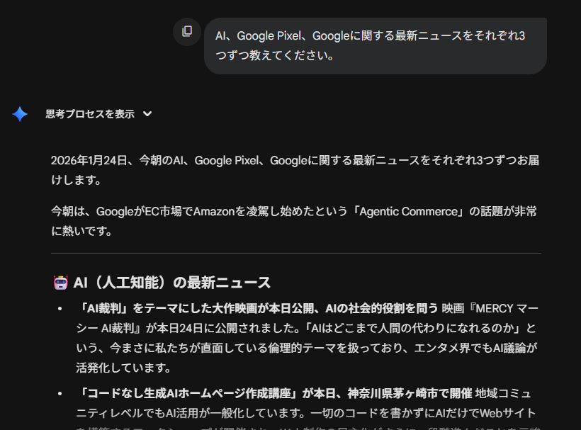Click the horizontal divider line above the AI heading
Viewport: 581px width, 430px height.
[x=295, y=253]
